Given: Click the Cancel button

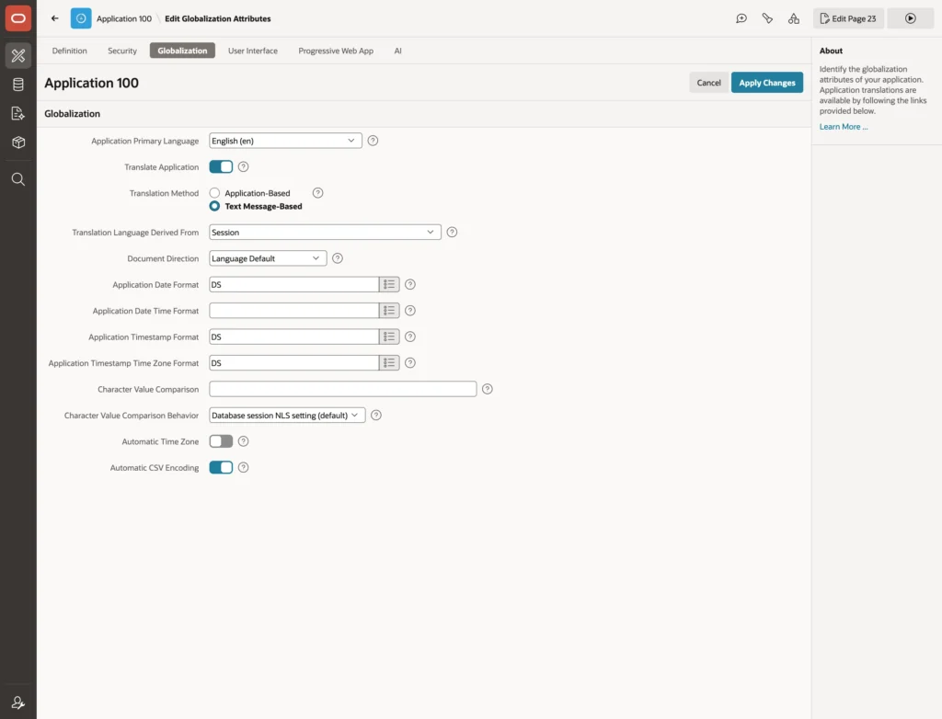Looking at the screenshot, I should point(708,83).
